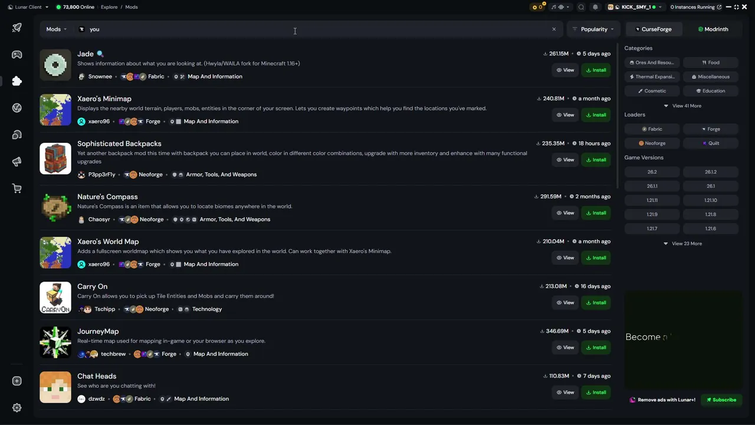Image resolution: width=755 pixels, height=425 pixels.
Task: Expand View 23 More game versions
Action: (x=682, y=244)
